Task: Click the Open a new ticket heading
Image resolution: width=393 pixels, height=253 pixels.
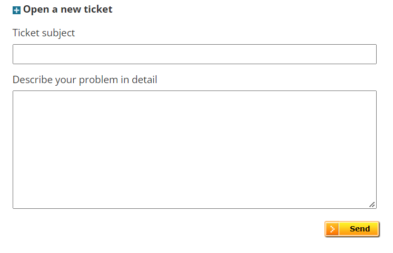Action: [x=67, y=9]
